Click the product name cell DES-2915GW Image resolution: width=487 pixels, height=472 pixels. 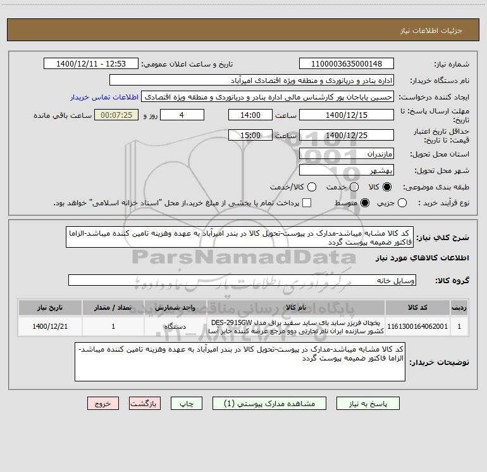pos(296,326)
